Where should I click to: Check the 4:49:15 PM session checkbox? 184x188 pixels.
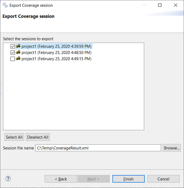click(x=13, y=59)
